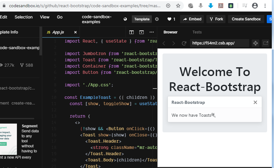The height and width of the screenshot is (168, 274).
Task: Open the Edit menu
Action: click(x=3, y=17)
